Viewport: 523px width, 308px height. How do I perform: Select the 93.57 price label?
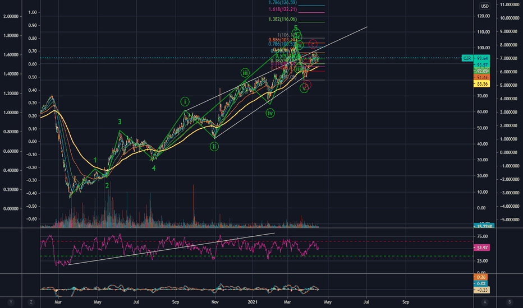[x=482, y=64]
